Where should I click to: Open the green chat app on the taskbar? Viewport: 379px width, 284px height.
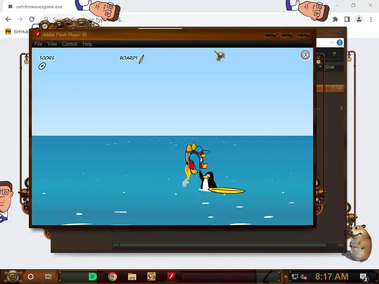(x=93, y=277)
